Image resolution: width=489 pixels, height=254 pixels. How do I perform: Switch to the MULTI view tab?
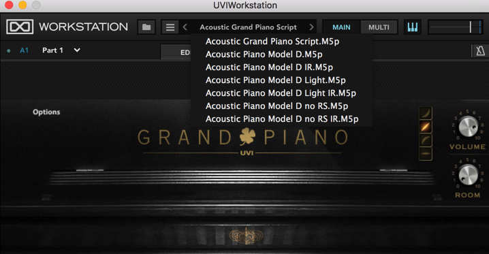click(379, 27)
